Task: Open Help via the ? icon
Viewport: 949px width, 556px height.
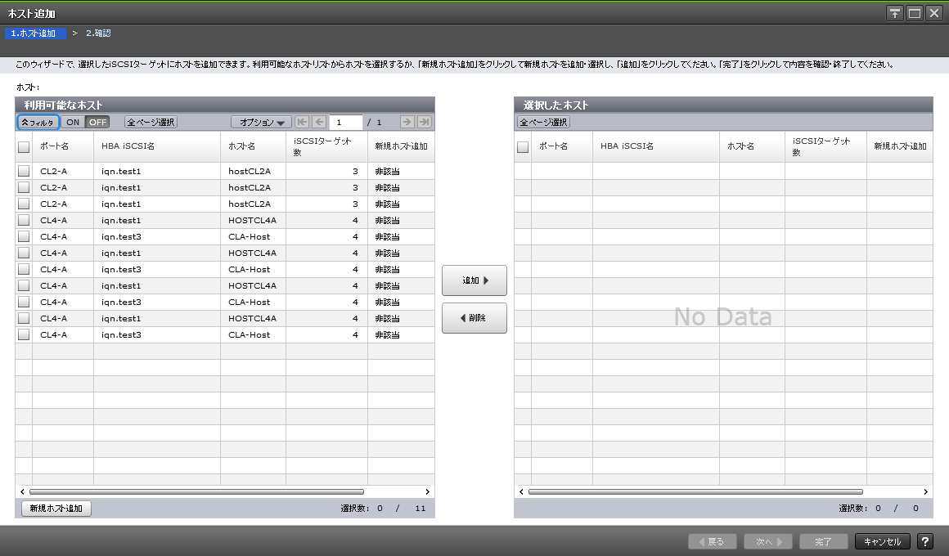Action: click(x=925, y=540)
